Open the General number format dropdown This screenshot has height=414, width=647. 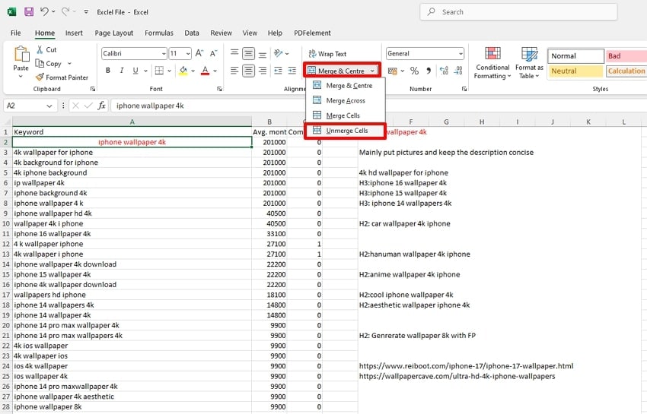[x=461, y=53]
